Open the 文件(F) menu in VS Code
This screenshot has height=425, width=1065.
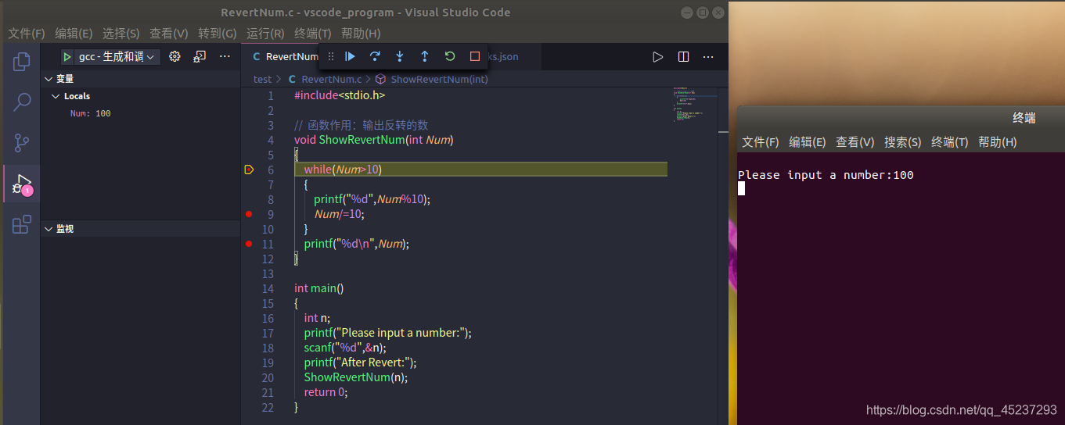point(27,34)
